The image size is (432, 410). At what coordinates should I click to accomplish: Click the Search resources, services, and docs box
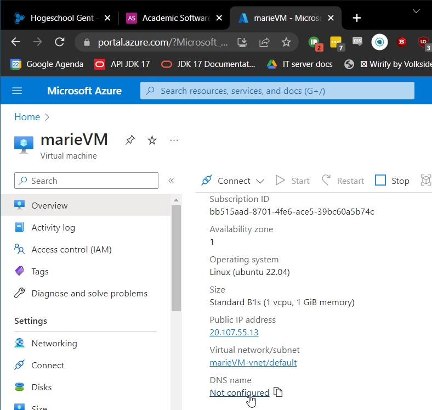click(x=277, y=91)
